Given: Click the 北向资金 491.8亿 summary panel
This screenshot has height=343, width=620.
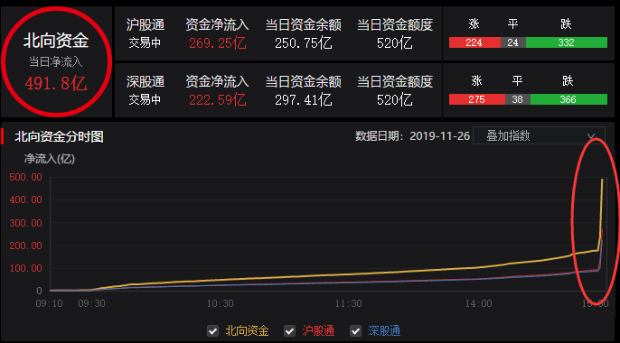Looking at the screenshot, I should click(56, 62).
